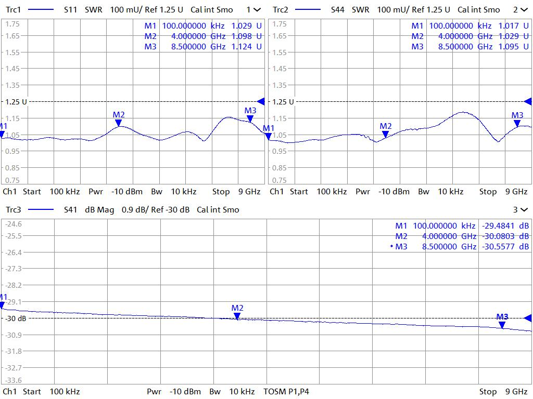Click the 1.25 U reference triangle in S11 diagram
Screen dimensions: 533x399
pos(261,101)
